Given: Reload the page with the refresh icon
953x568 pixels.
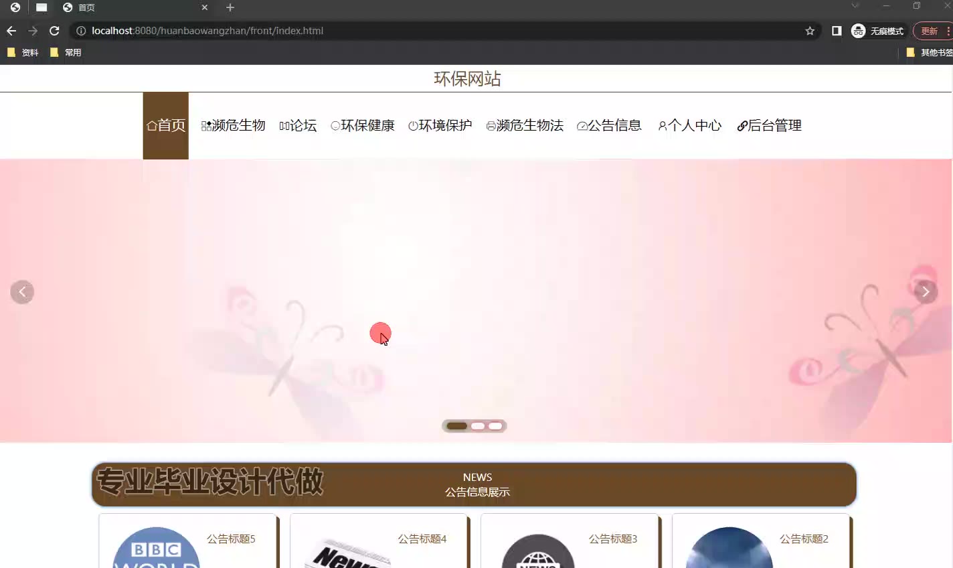Looking at the screenshot, I should coord(54,31).
